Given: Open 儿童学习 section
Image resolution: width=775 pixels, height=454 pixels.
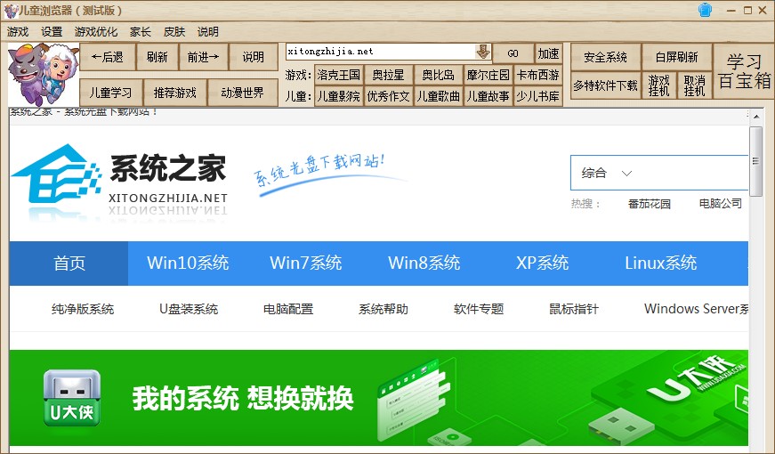Looking at the screenshot, I should click(110, 93).
